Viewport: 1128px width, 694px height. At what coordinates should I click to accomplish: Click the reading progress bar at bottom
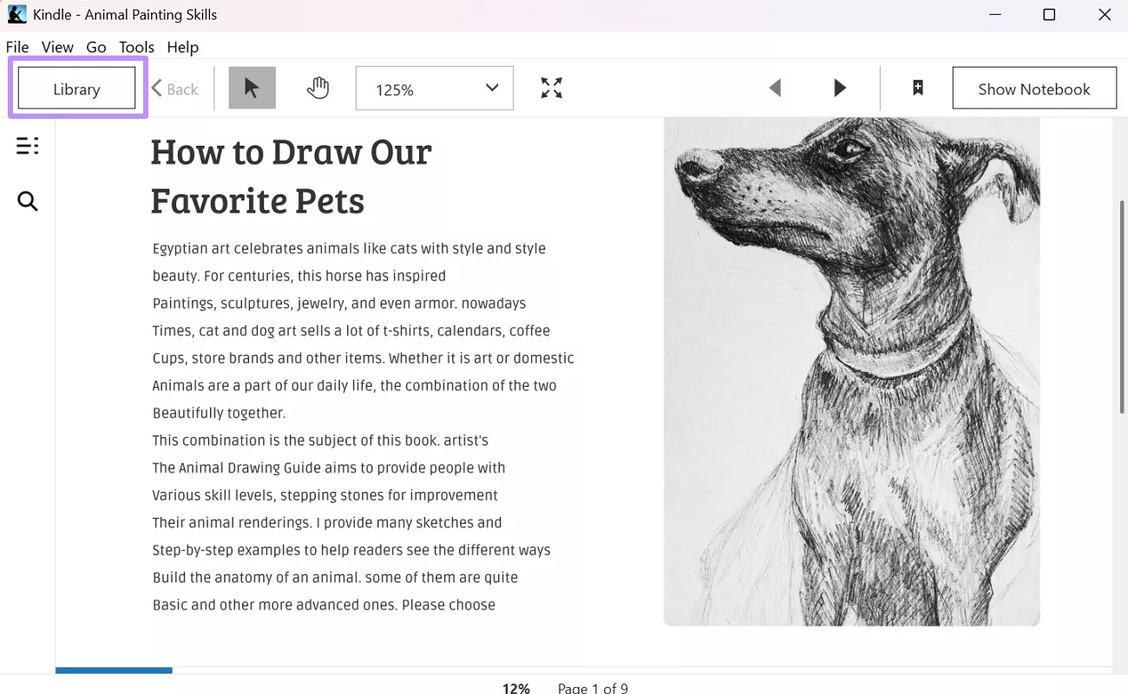click(x=583, y=670)
